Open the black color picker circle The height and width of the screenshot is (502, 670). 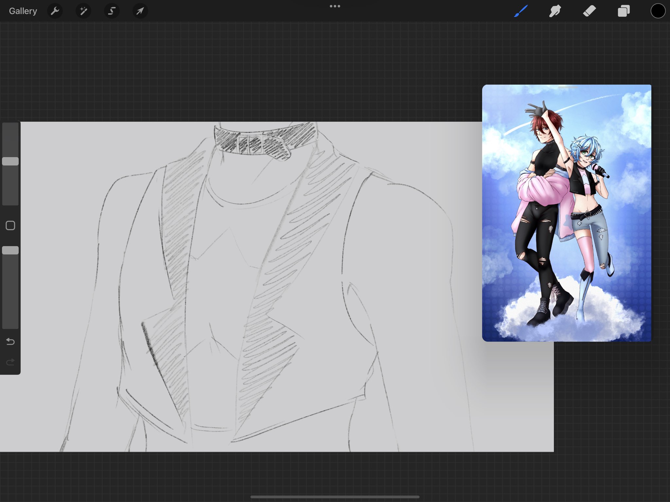tap(658, 11)
